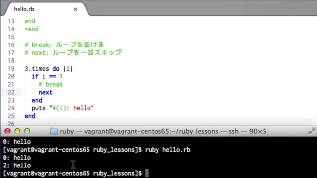Click line number 20 in the gutter

coord(11,76)
